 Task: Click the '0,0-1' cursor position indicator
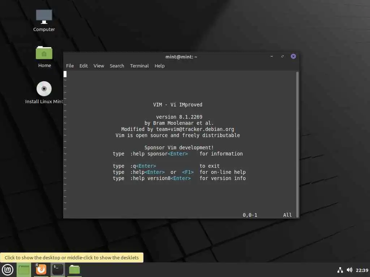tap(250, 215)
